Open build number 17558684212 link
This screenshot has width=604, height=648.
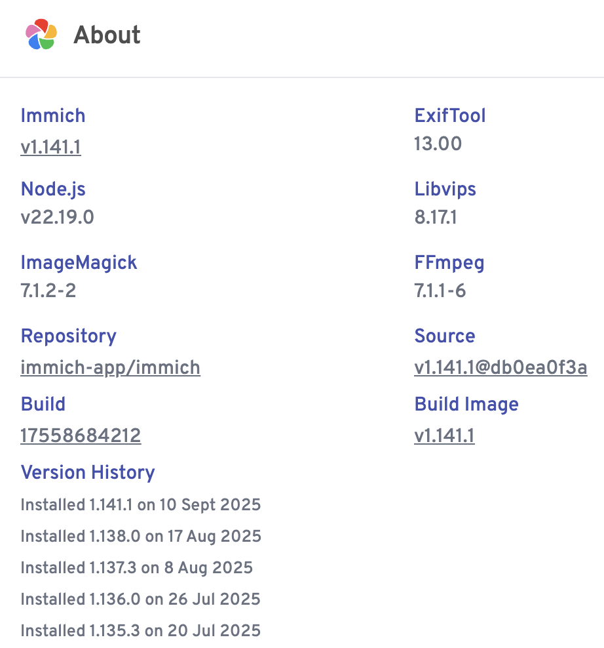[81, 435]
